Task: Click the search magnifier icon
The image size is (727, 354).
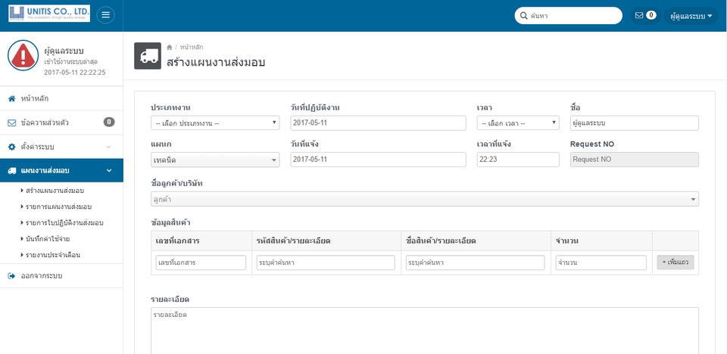Action: point(523,16)
